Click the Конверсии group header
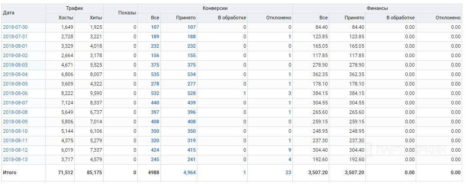Screen dimensions: 469x185 [x=215, y=9]
